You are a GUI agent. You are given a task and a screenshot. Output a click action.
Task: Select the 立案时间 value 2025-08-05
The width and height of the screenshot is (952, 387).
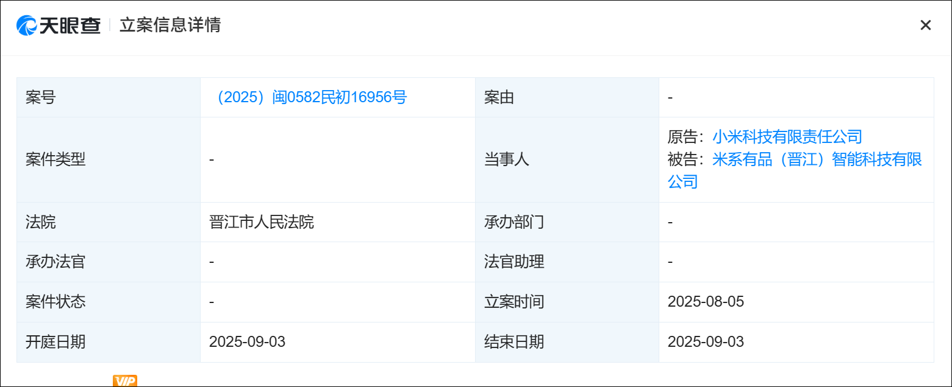706,302
